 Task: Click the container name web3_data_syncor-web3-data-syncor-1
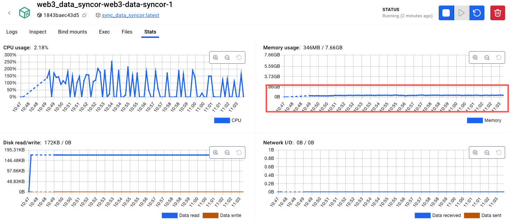coord(105,5)
